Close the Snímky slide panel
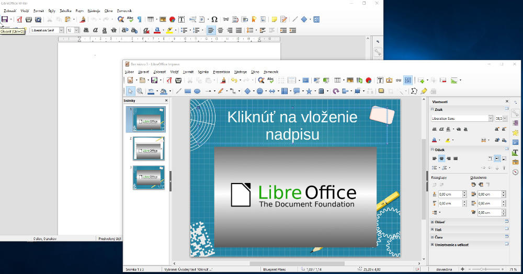This screenshot has width=523, height=274. pyautogui.click(x=166, y=101)
